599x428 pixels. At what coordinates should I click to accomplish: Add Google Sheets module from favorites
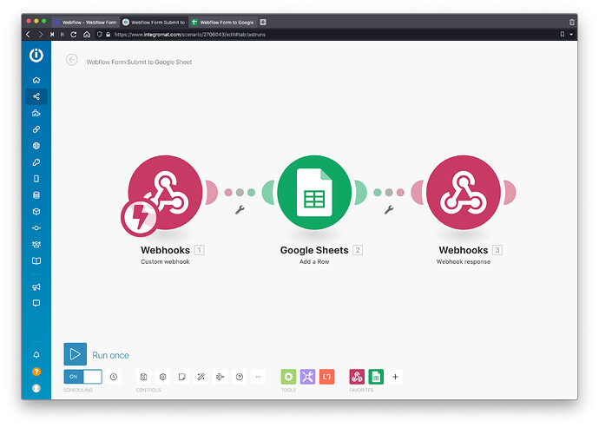coord(376,377)
